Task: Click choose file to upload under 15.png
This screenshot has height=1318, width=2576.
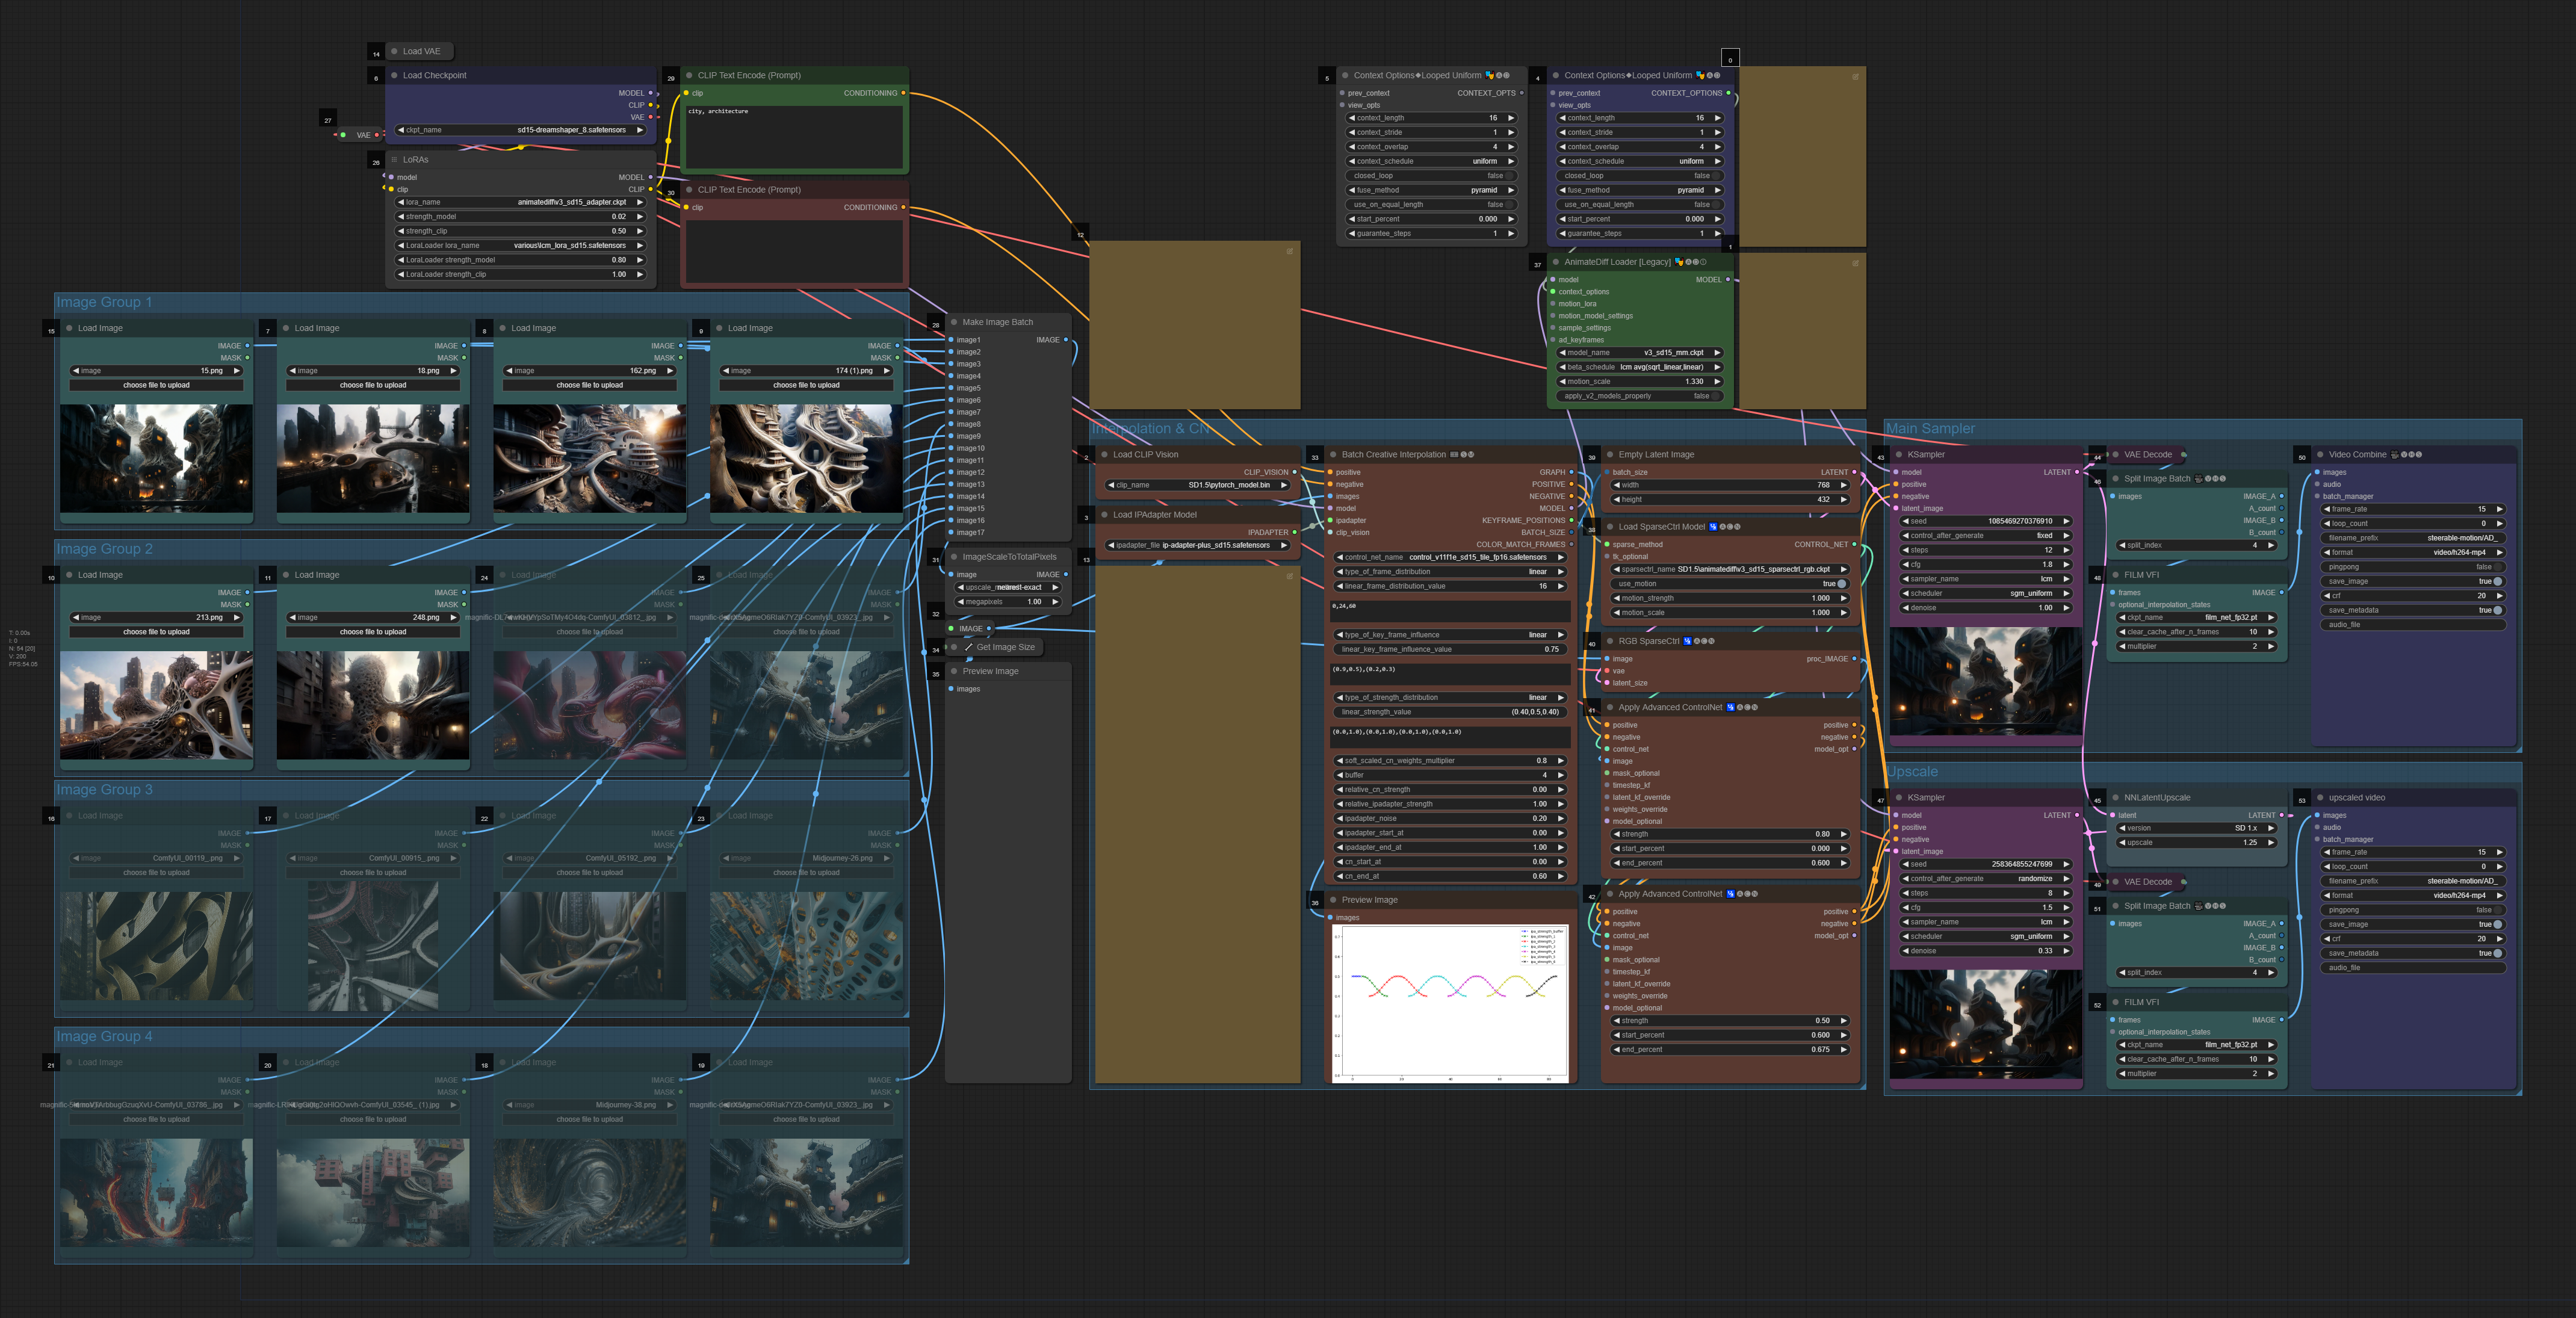Action: 156,385
